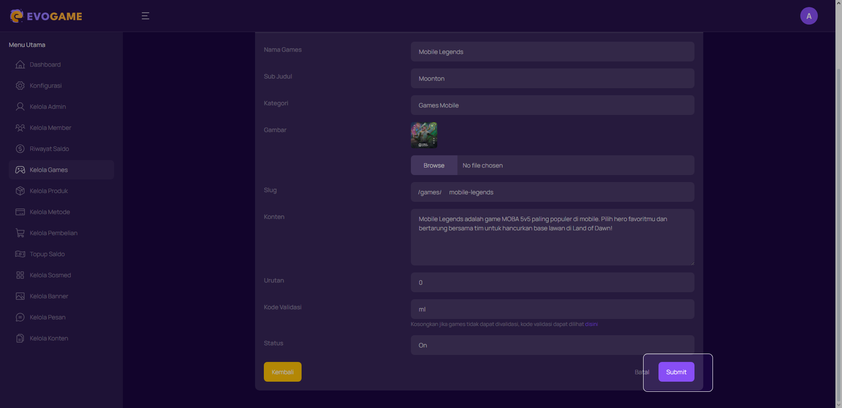
Task: Click the Kelola Sosmed grid icon
Action: point(20,275)
